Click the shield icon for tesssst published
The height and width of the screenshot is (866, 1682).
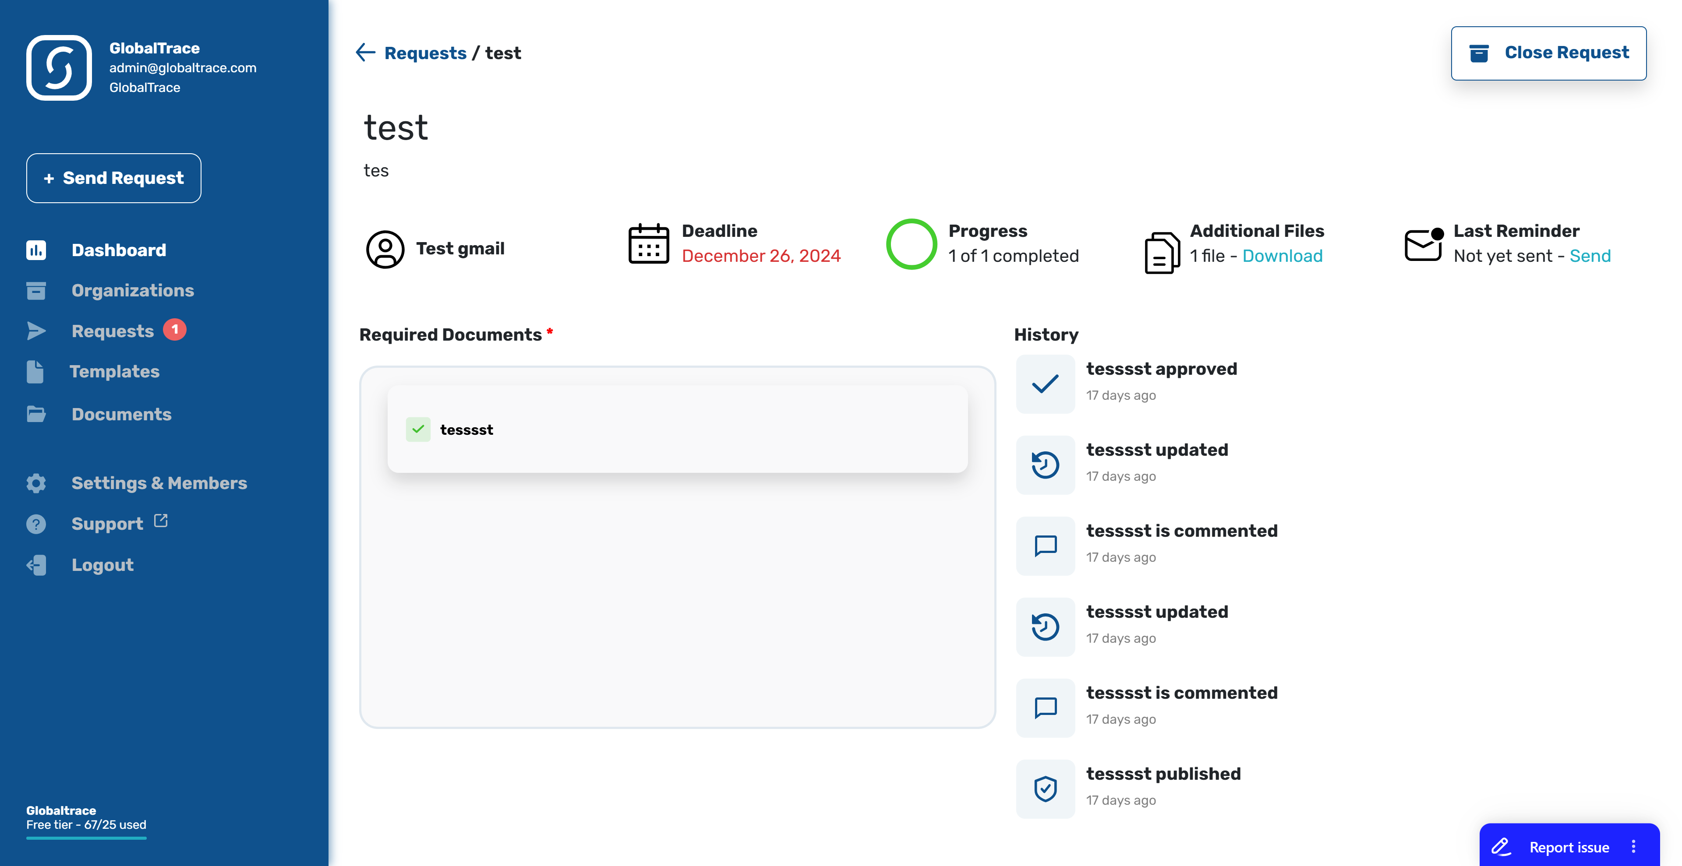[1046, 789]
